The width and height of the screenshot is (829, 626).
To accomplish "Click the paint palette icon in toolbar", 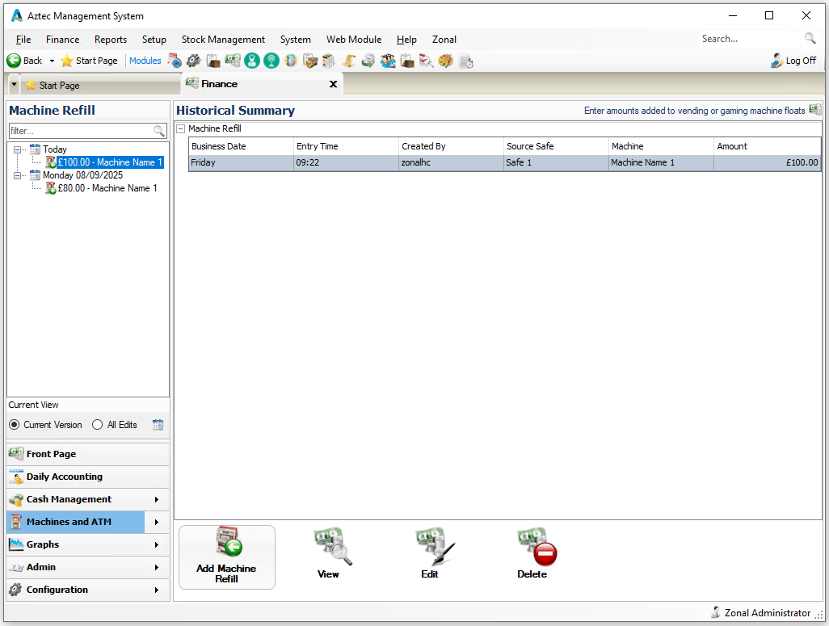I will 445,61.
